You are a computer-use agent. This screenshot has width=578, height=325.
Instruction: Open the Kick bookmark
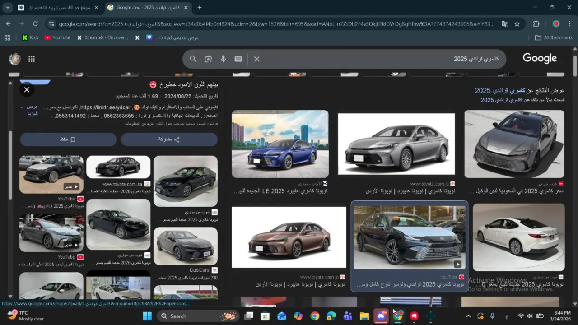click(30, 38)
